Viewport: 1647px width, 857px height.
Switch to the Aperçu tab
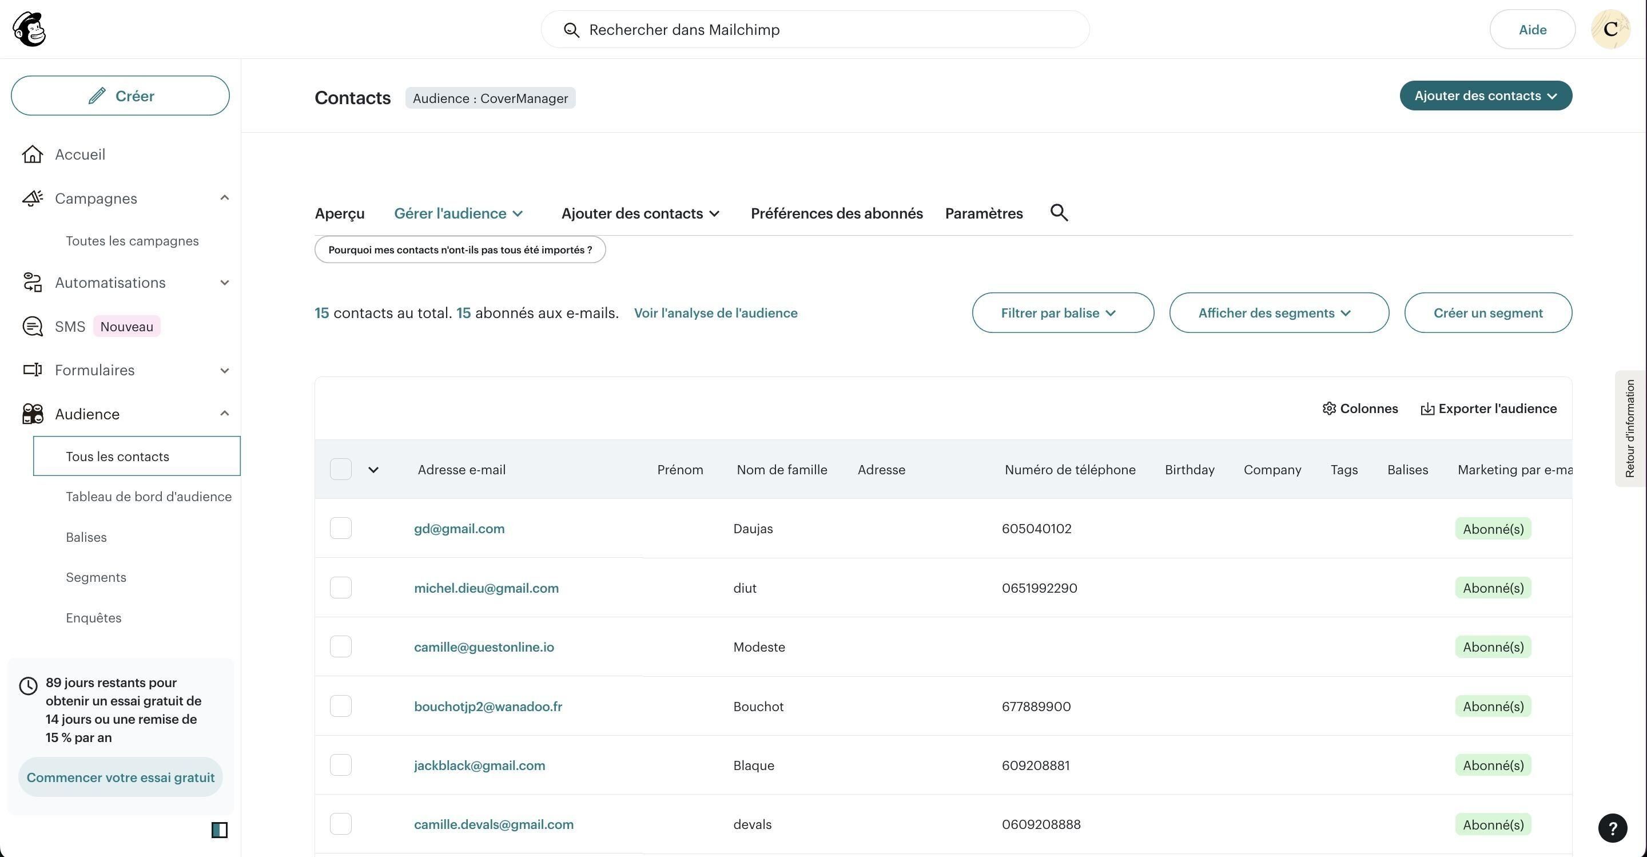340,213
